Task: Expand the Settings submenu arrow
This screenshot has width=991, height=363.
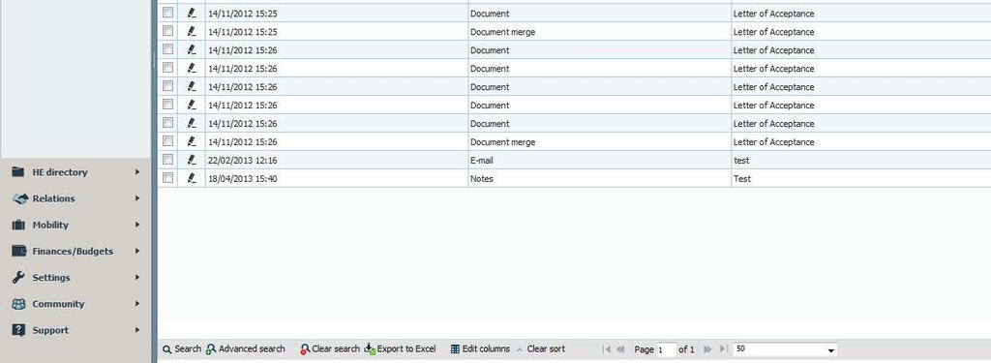Action: tap(137, 277)
